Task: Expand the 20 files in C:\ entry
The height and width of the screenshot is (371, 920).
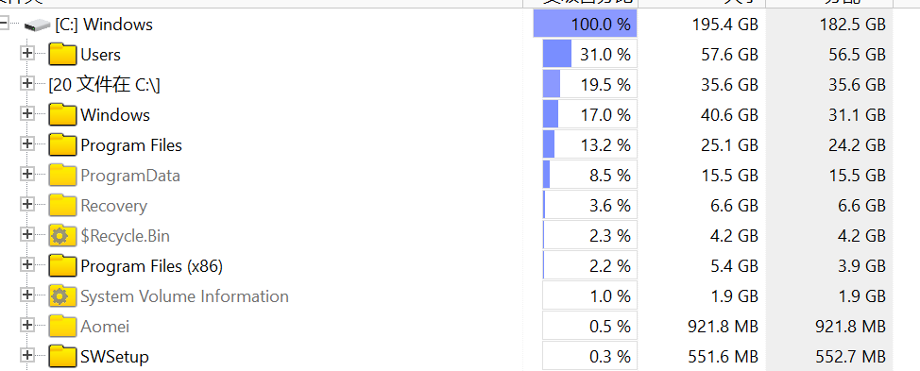Action: click(x=27, y=83)
